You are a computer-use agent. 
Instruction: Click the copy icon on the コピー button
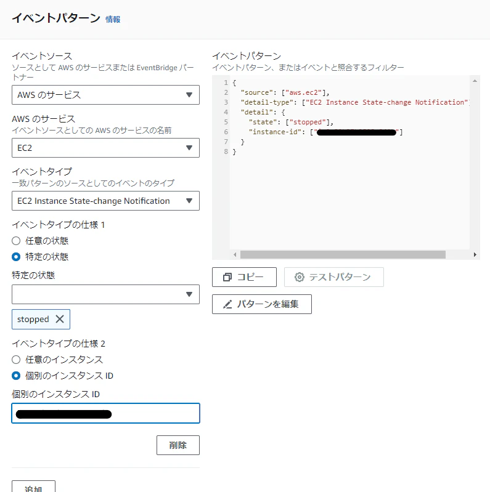coord(227,277)
